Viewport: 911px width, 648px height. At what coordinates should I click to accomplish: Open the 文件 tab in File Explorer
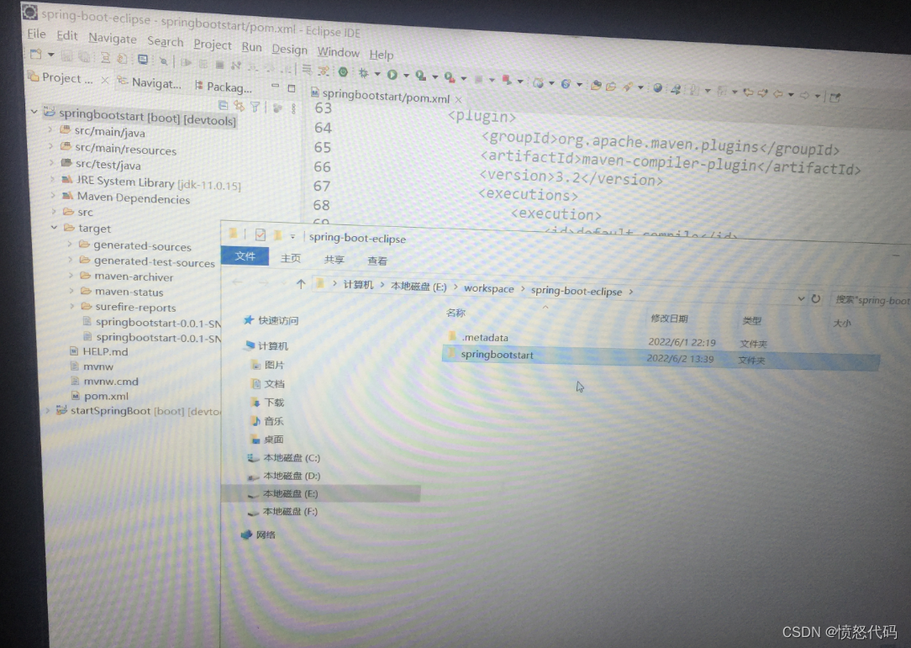point(245,256)
